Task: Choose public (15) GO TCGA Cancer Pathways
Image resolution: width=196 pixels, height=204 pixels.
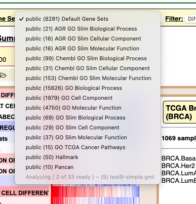Action: coord(87,147)
